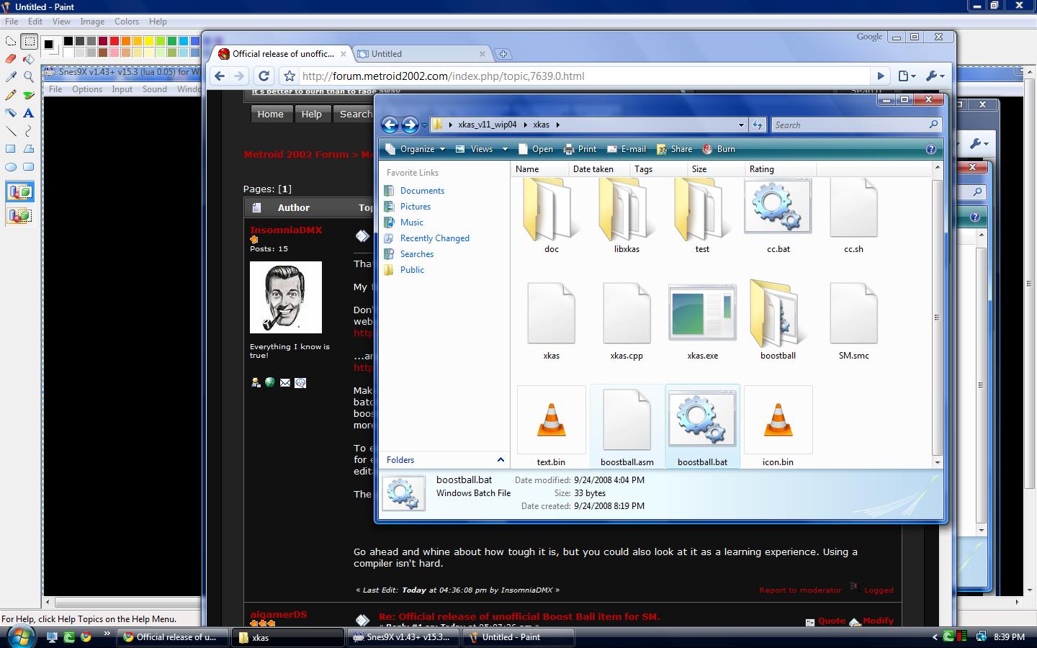The image size is (1037, 648).
Task: Select the Eraser tool in Paint
Action: point(11,59)
